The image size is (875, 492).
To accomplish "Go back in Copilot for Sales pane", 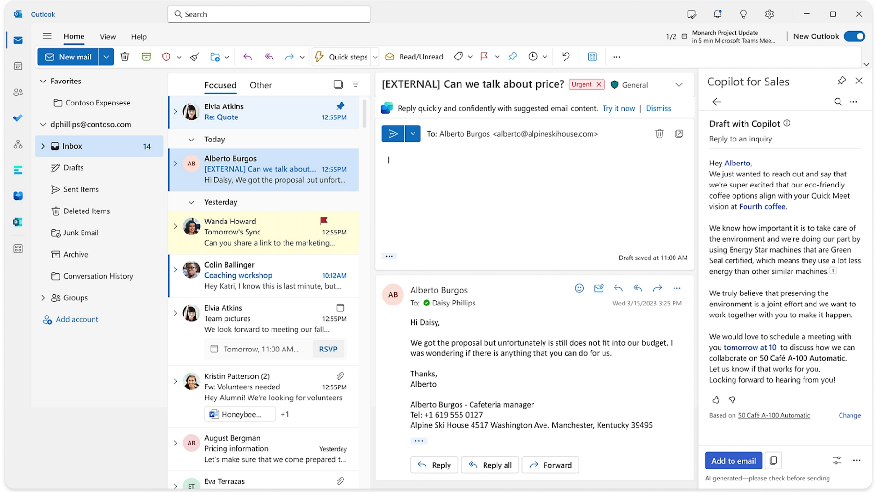I will click(717, 102).
